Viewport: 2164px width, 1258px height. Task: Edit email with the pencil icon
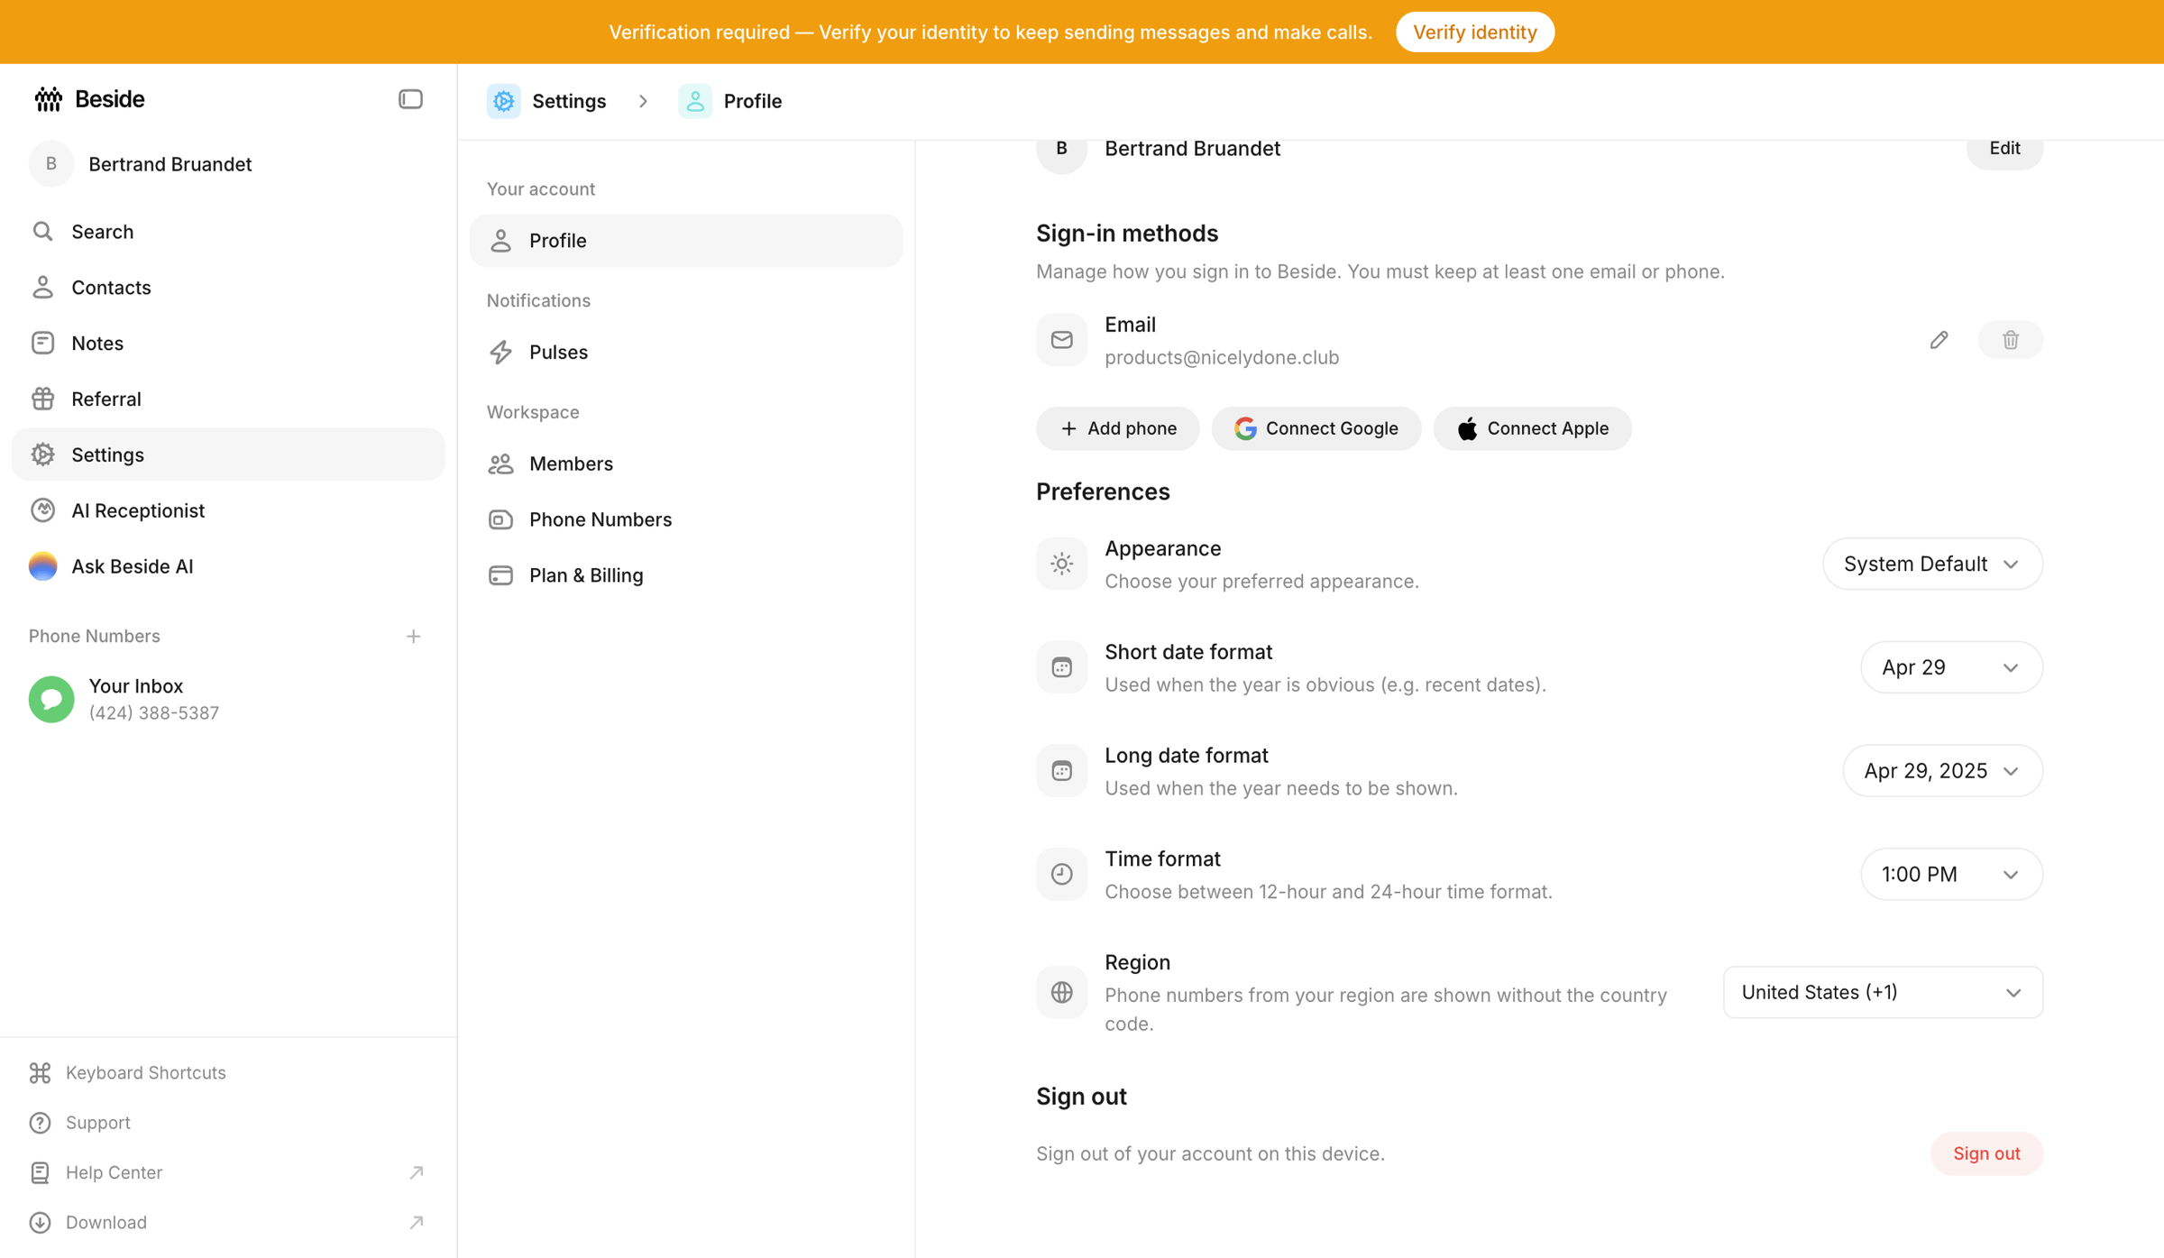pos(1939,340)
